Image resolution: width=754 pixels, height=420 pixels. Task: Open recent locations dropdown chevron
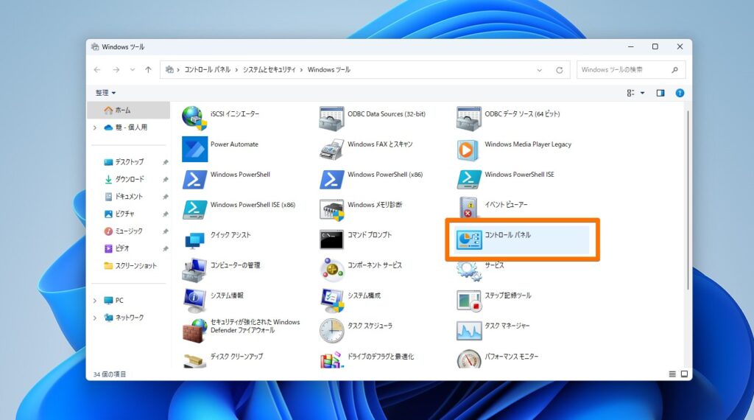133,70
